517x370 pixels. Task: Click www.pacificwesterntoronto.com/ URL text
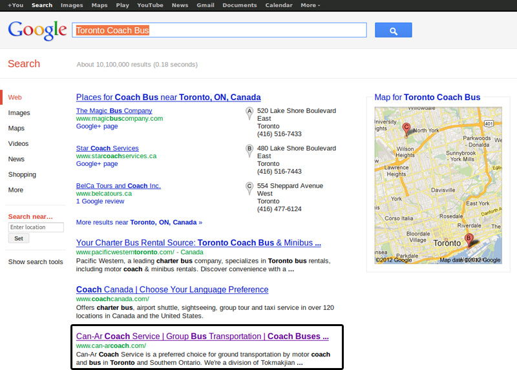click(125, 252)
